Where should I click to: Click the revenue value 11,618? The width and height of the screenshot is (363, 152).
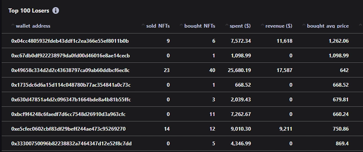pos(285,41)
